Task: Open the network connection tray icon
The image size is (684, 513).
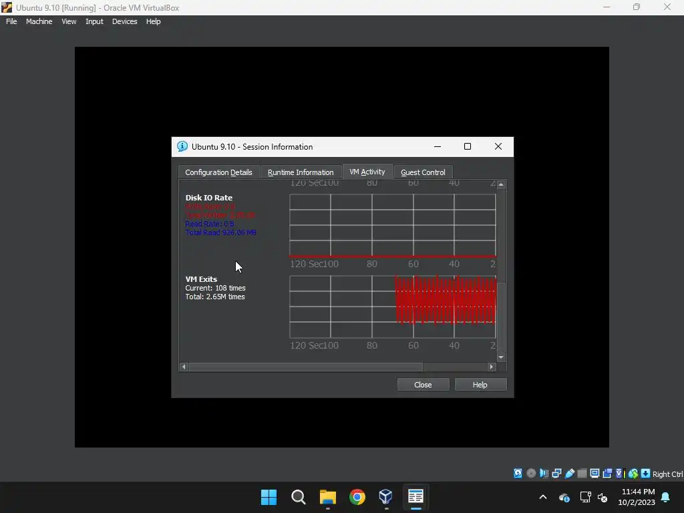Action: click(585, 497)
